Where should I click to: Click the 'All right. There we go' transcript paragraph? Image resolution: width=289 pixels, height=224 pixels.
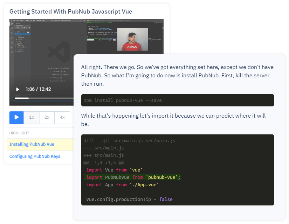click(177, 76)
